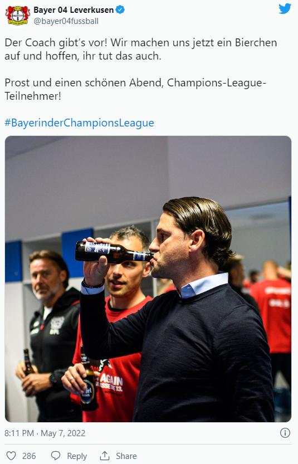Open the tweet info circle icon
Screen dimensions: 298x464
285,433
